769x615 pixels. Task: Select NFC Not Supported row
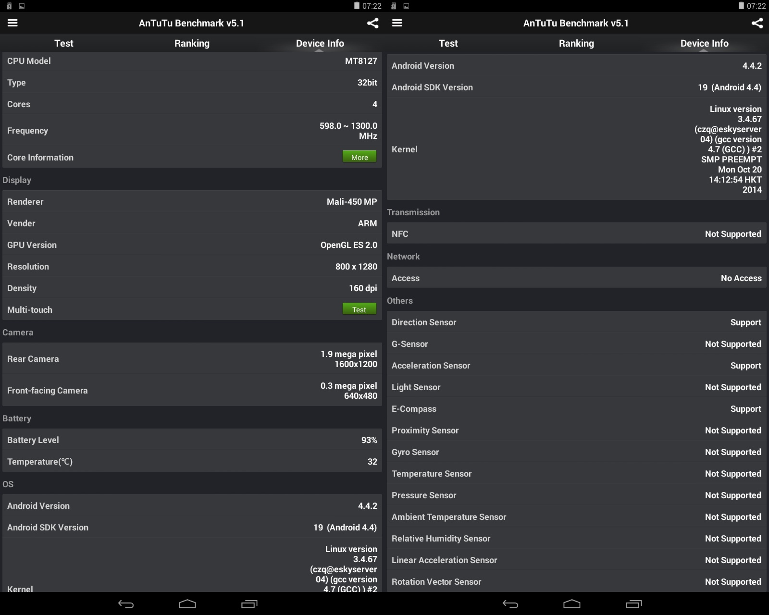[577, 234]
